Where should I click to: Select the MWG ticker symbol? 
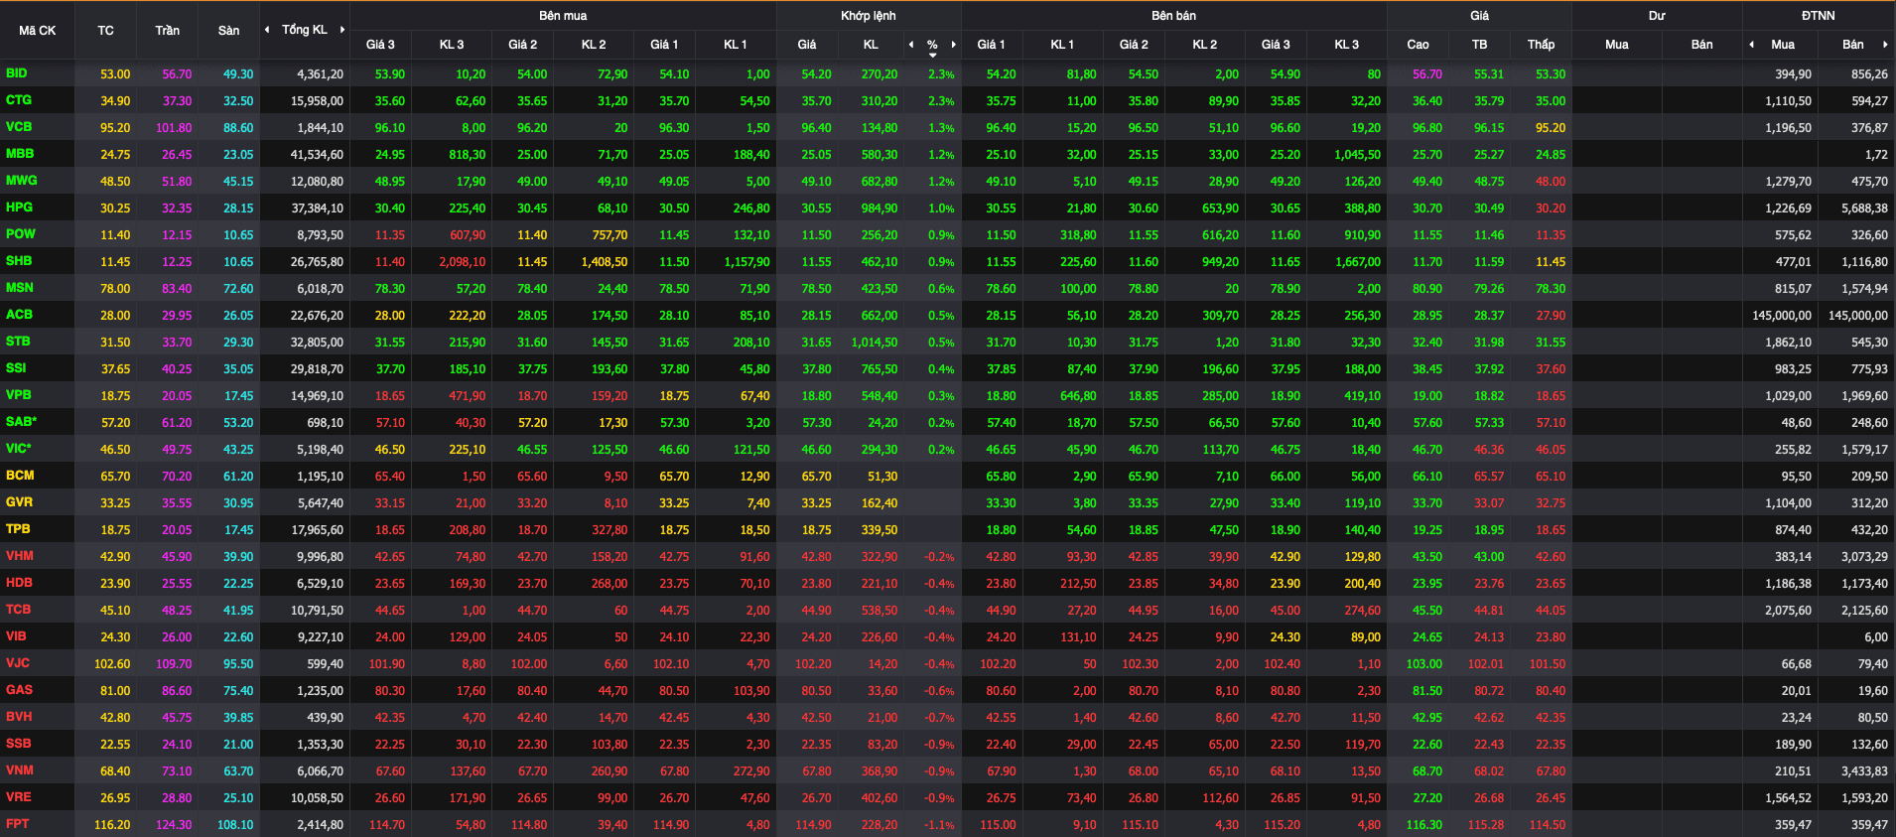pos(22,181)
